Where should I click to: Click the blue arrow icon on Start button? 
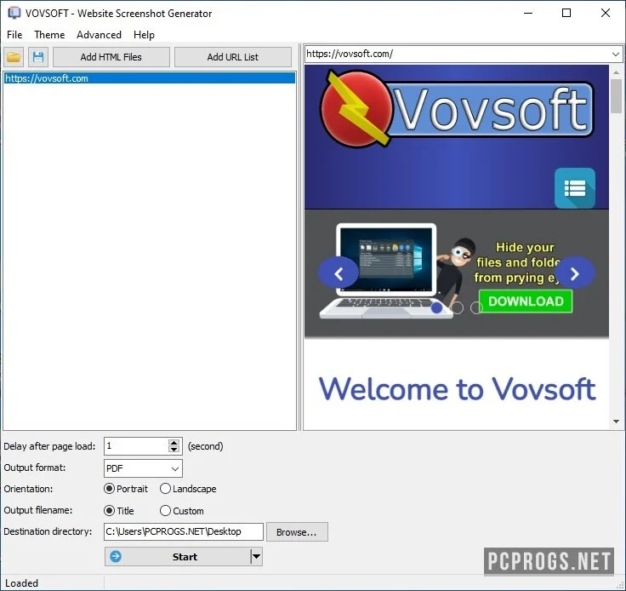point(116,556)
